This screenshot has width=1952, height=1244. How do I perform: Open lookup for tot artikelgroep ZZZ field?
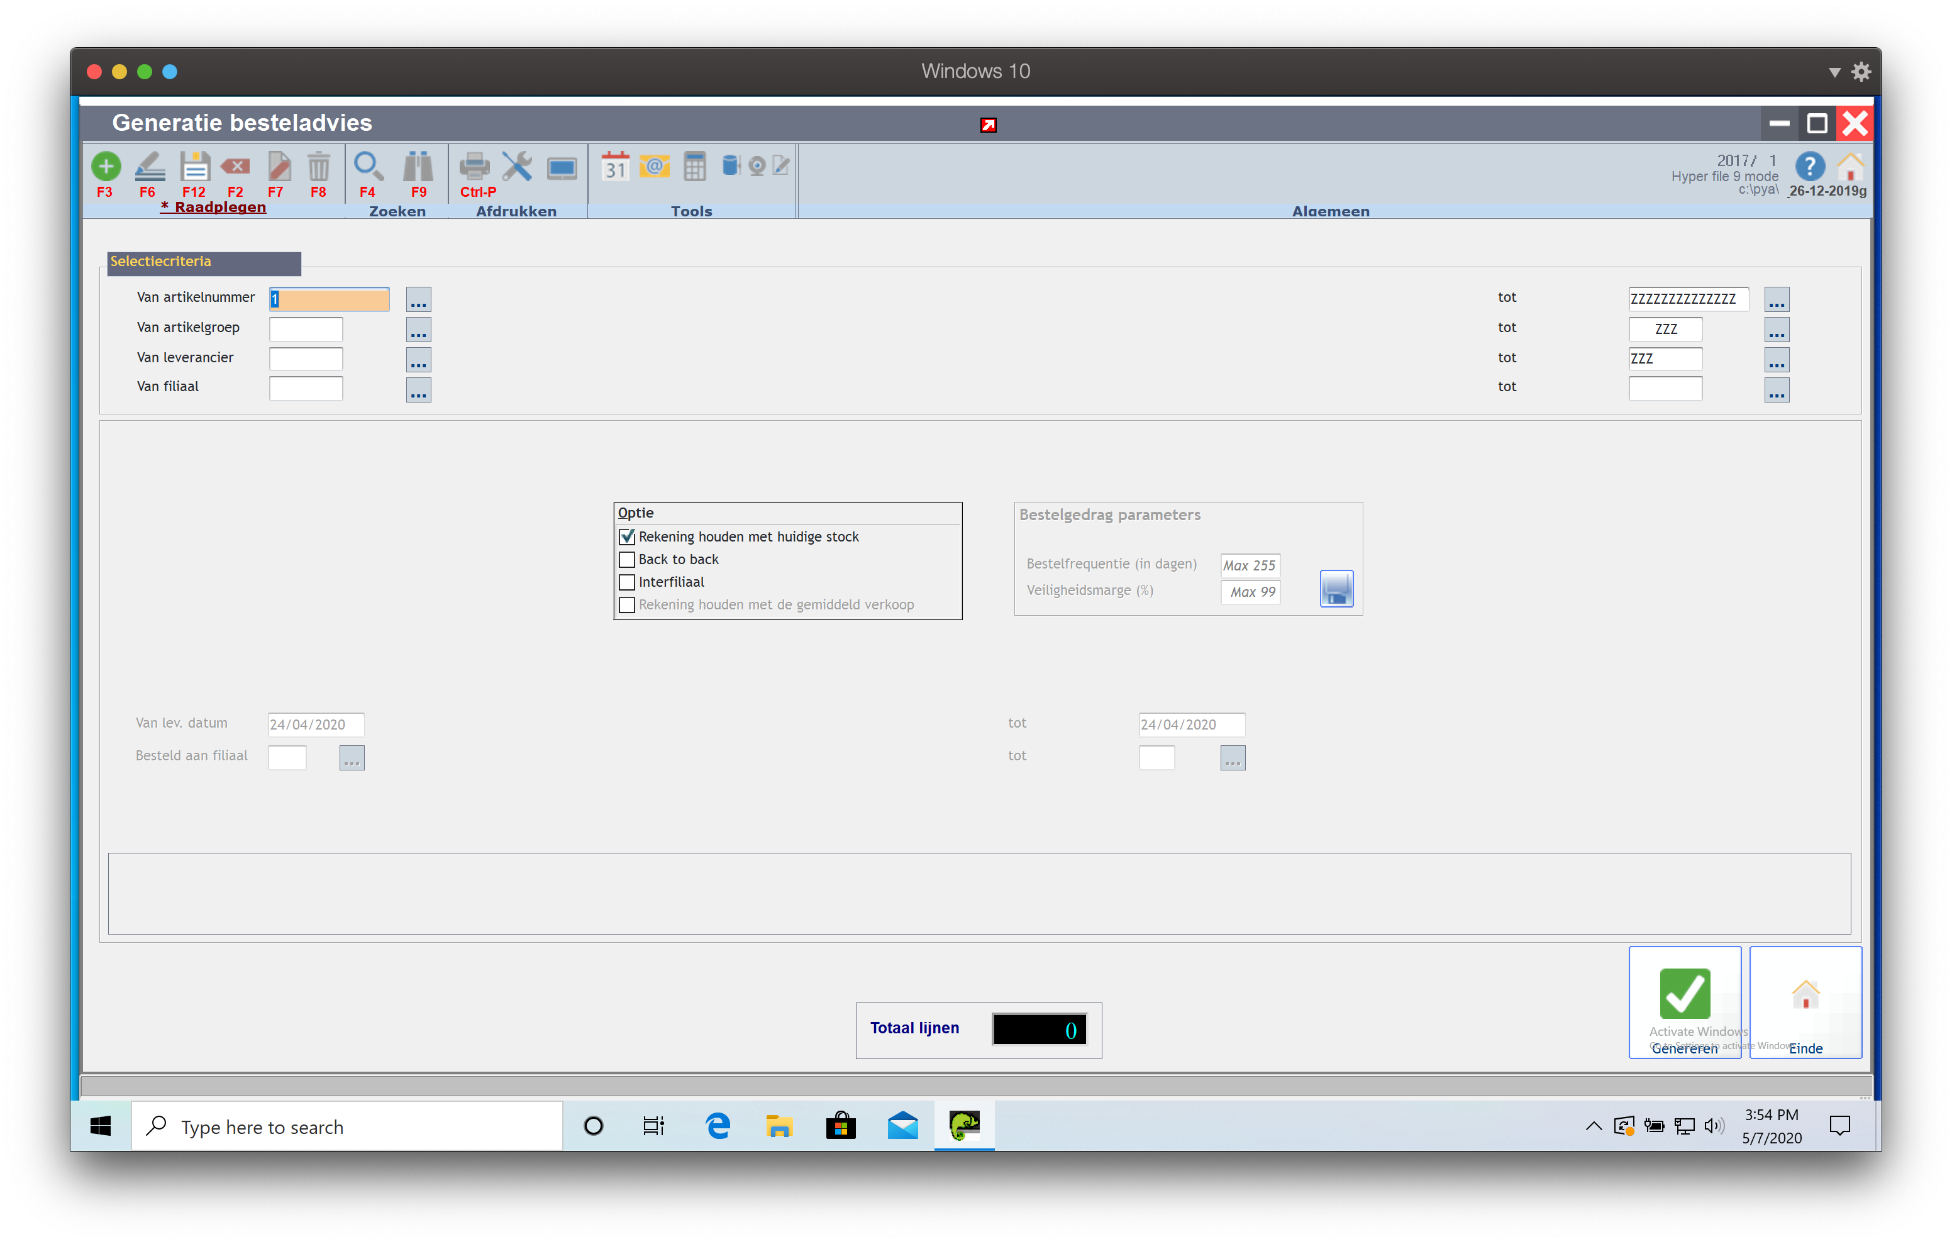click(x=1776, y=330)
